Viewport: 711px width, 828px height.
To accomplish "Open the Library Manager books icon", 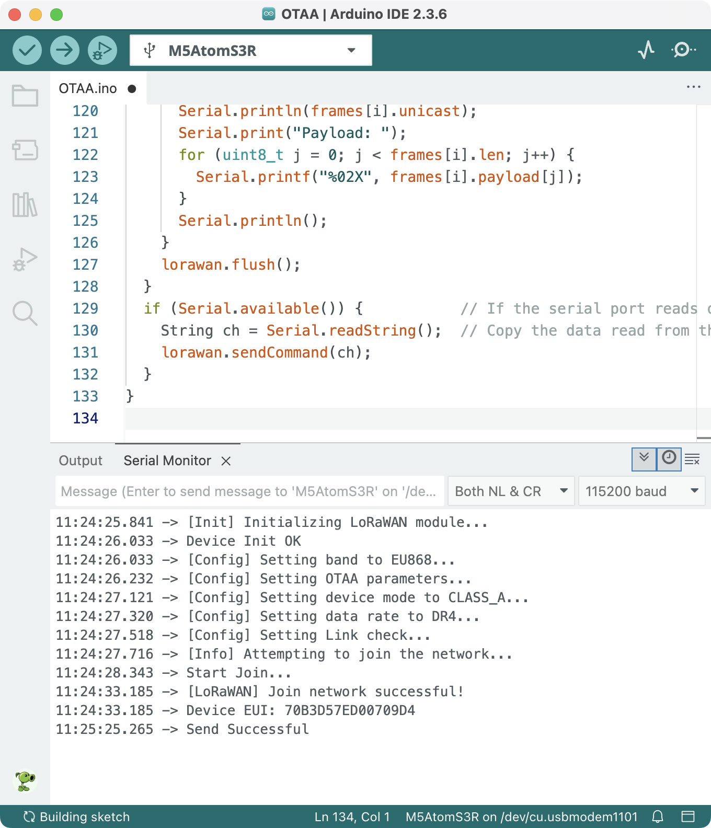I will tap(25, 204).
